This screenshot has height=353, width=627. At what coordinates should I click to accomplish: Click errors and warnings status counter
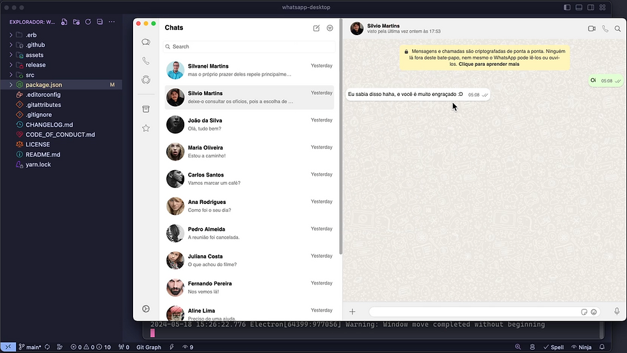point(90,347)
